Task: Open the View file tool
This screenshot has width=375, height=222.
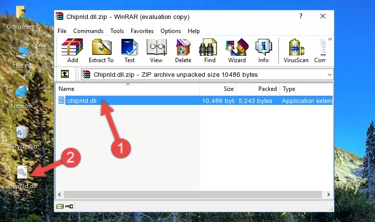Action: pos(157,51)
